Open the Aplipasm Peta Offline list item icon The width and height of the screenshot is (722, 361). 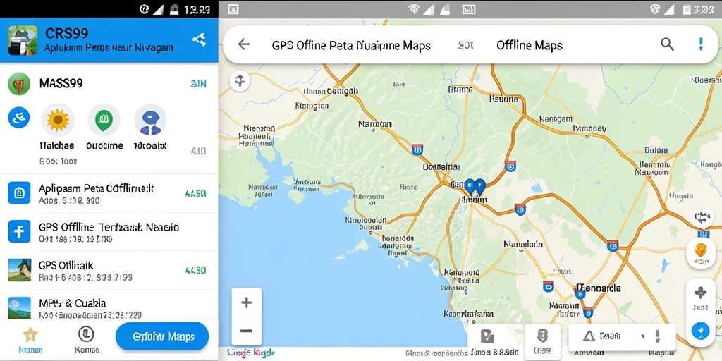click(19, 193)
